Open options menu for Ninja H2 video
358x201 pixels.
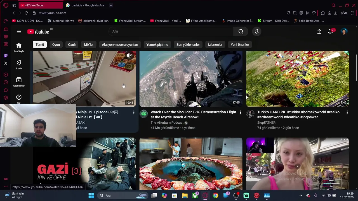[134, 113]
